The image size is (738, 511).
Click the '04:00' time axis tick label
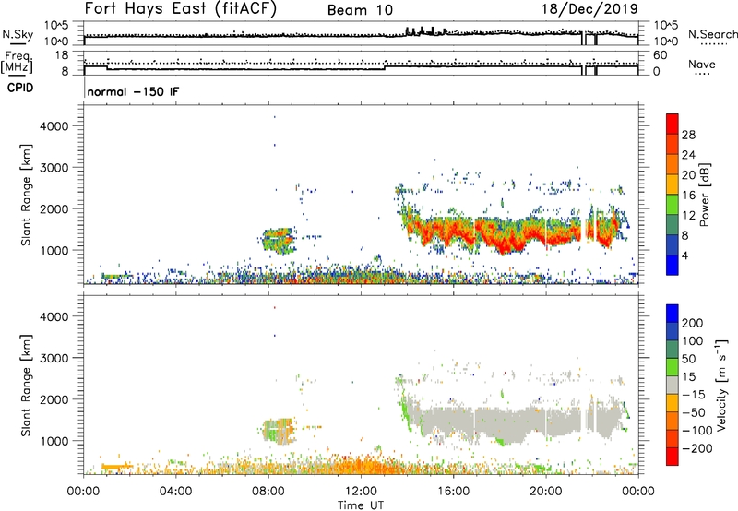176,492
